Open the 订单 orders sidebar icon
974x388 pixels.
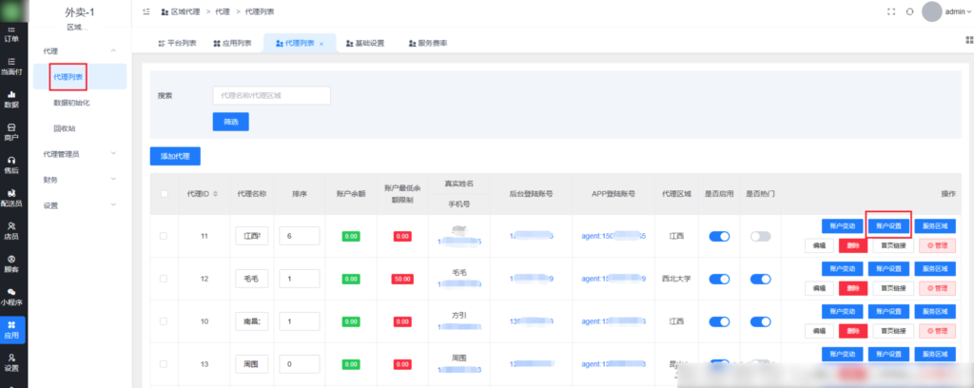(x=11, y=36)
